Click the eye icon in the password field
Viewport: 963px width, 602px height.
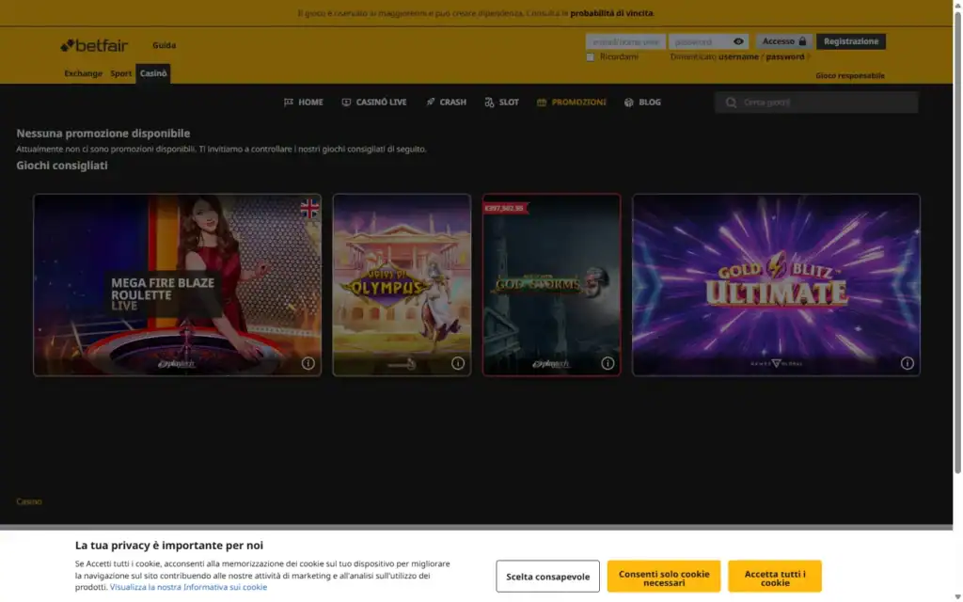[x=738, y=41]
